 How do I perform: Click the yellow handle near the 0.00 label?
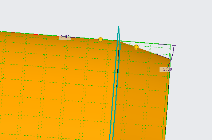point(101,40)
